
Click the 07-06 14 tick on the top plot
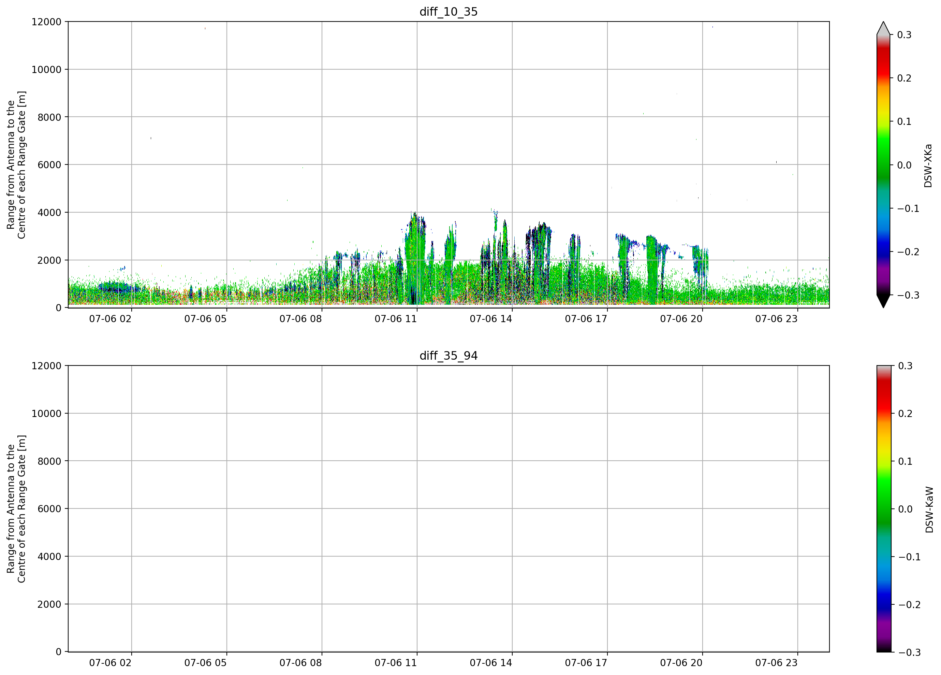point(491,319)
